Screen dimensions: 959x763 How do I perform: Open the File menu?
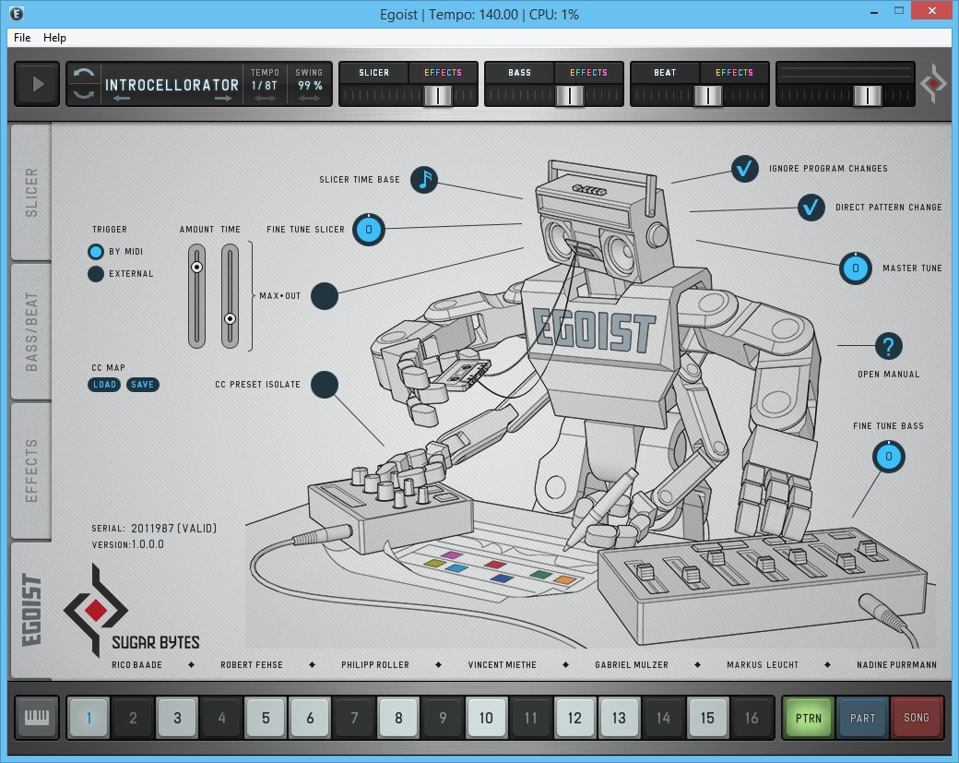22,37
